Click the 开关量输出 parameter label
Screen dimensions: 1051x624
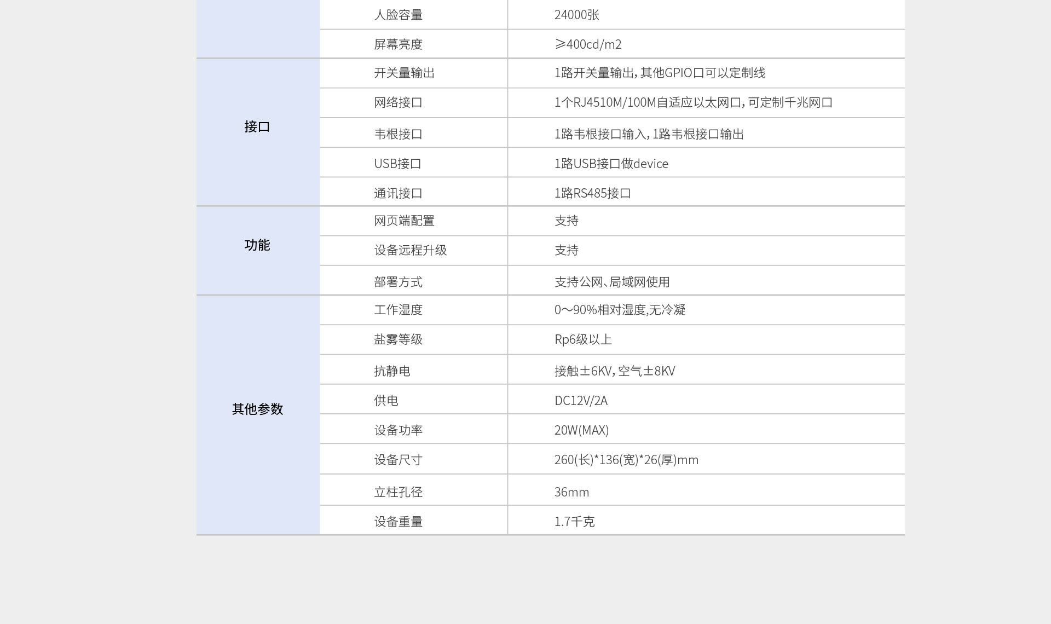tap(404, 73)
